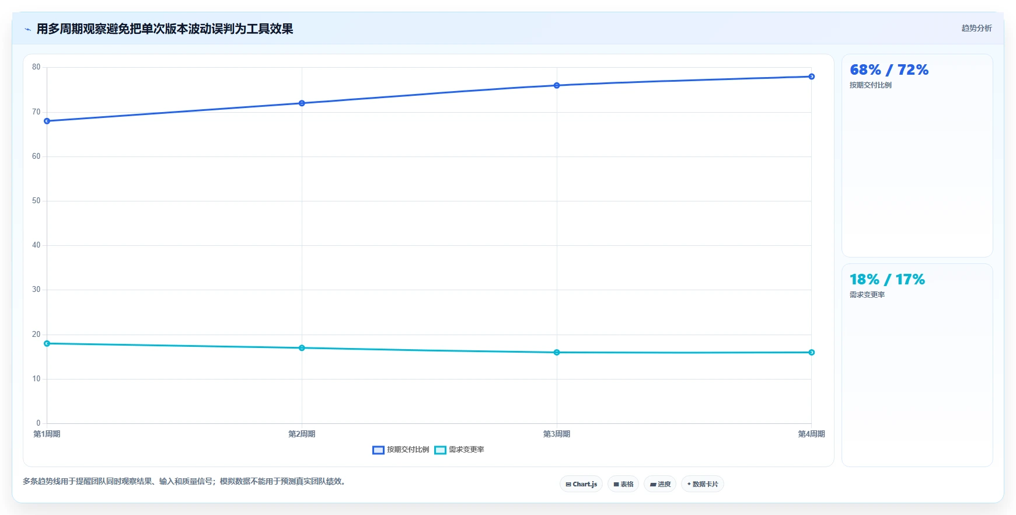Click the footer note starting 多条趋势线用于提醒团队
1016x515 pixels.
[185, 482]
